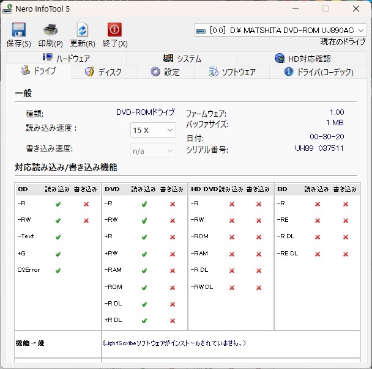The image size is (372, 369).
Task: Open the ソフトウェア tab
Action: coord(232,71)
